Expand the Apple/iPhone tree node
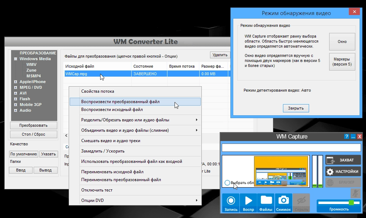This screenshot has width=366, height=218. click(15, 82)
